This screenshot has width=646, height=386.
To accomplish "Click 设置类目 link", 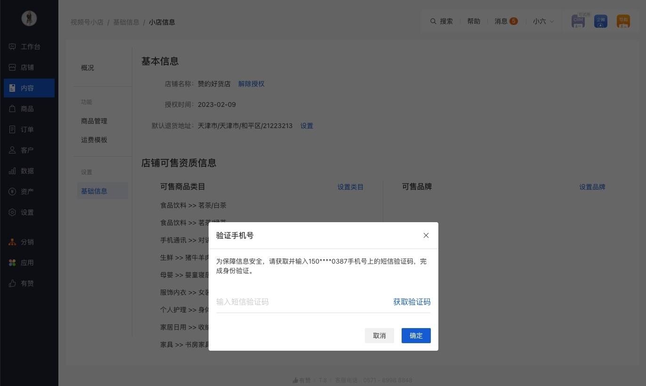I will point(350,187).
